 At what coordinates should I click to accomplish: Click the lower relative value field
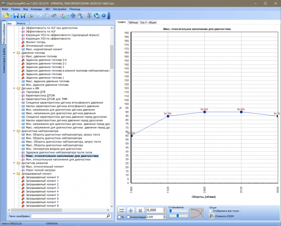click(155, 217)
